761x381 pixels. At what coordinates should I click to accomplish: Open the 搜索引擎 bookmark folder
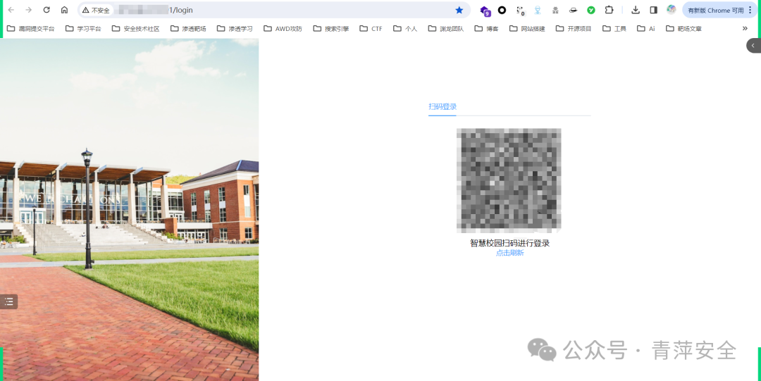pos(330,29)
